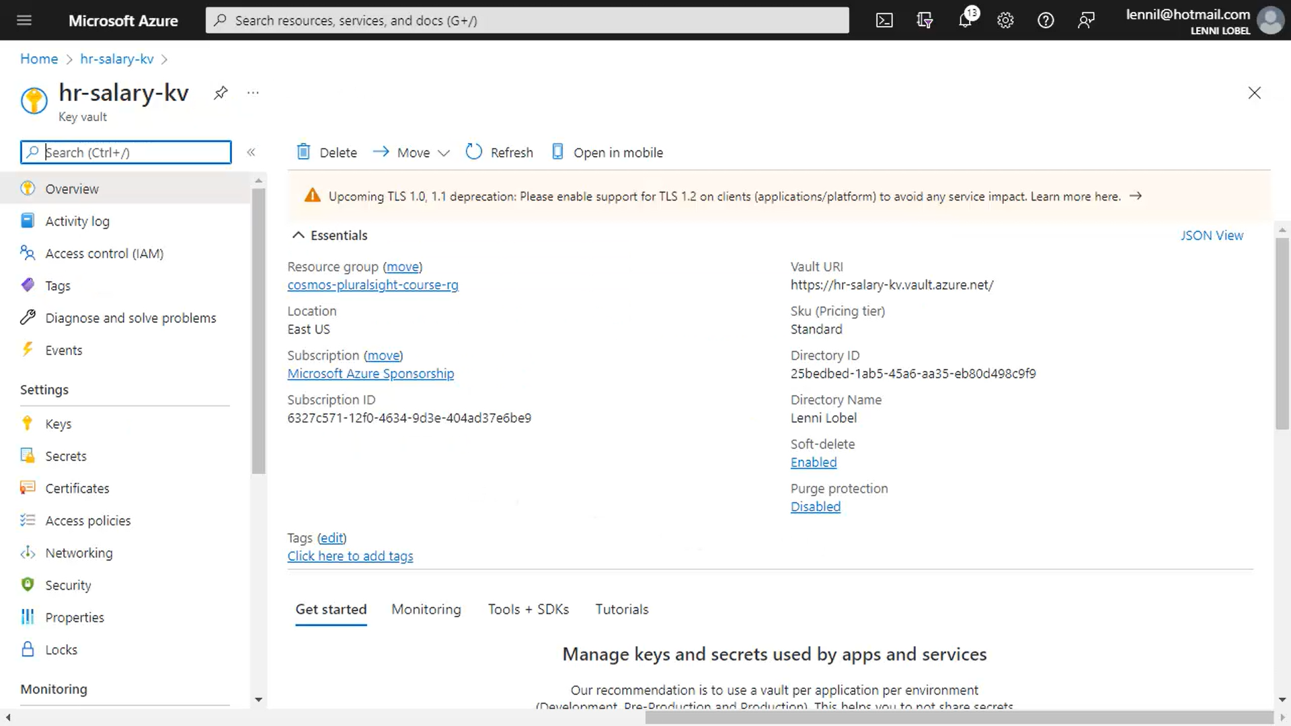The image size is (1291, 726).
Task: Click Refresh in the toolbar
Action: (x=500, y=153)
